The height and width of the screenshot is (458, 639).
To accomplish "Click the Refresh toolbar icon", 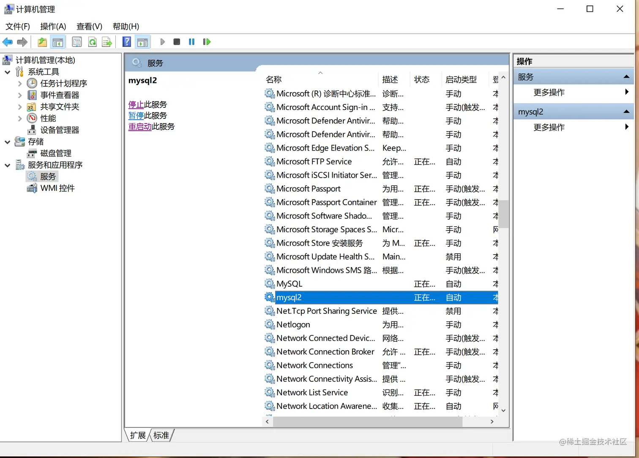I will coord(92,42).
